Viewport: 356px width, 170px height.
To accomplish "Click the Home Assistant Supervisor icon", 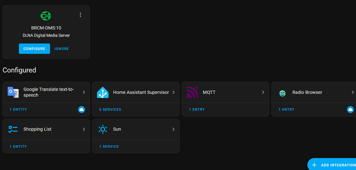I will [x=103, y=92].
